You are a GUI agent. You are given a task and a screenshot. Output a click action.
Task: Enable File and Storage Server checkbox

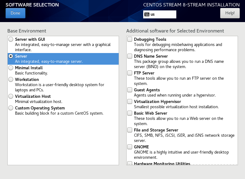point(130,130)
